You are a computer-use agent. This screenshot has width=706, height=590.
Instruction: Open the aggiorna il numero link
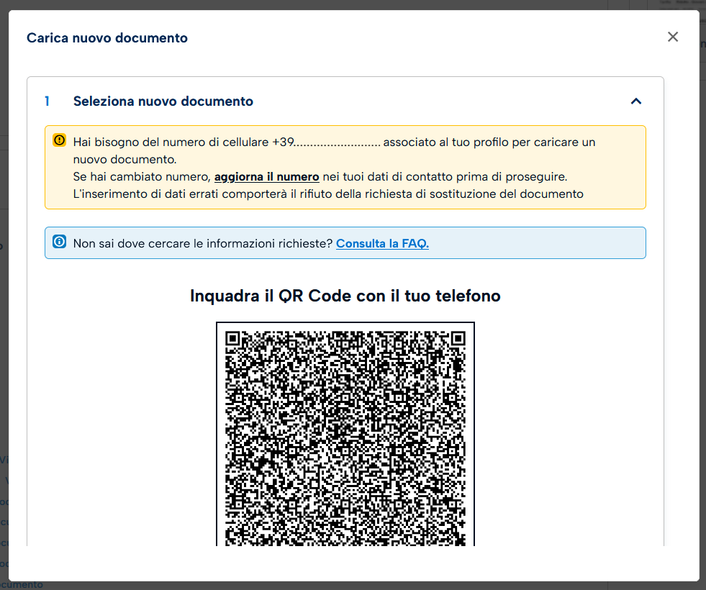(266, 177)
